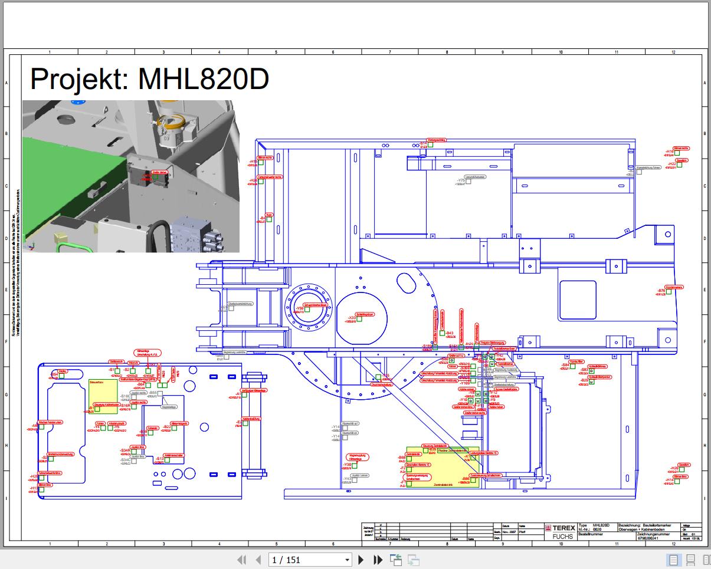
Task: Click the grayed clone-window icon on the toolbar
Action: coord(412,560)
